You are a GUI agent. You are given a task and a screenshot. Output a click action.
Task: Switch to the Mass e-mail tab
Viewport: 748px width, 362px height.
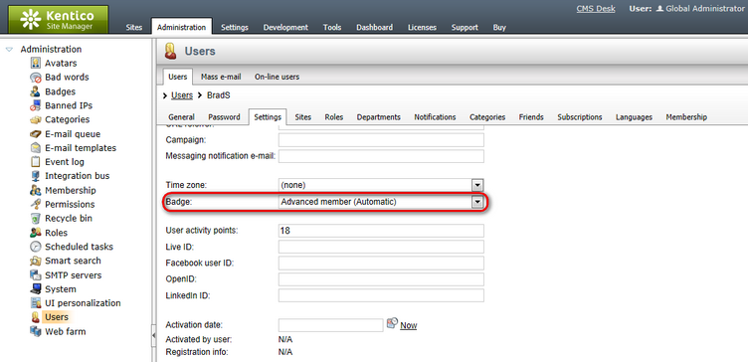(x=221, y=77)
